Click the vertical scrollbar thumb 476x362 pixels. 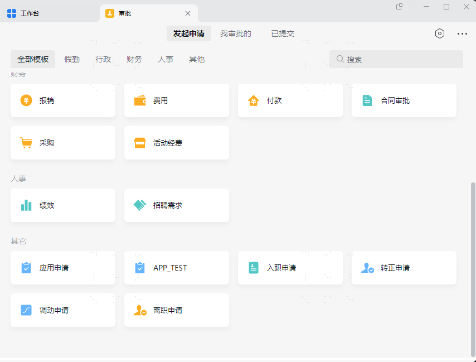(473, 269)
